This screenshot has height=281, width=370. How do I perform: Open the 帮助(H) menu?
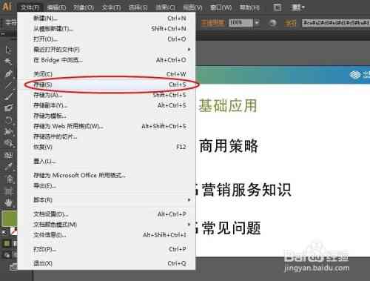coord(249,7)
